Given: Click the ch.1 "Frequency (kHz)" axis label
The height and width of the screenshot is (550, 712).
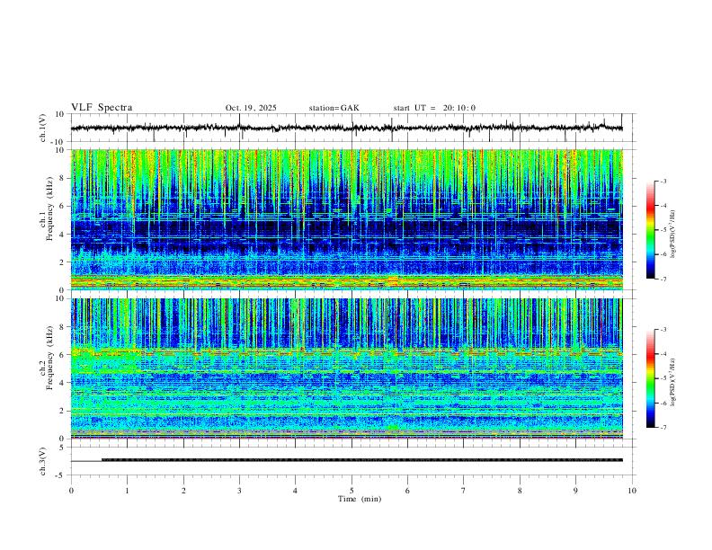Looking at the screenshot, I should 50,208.
